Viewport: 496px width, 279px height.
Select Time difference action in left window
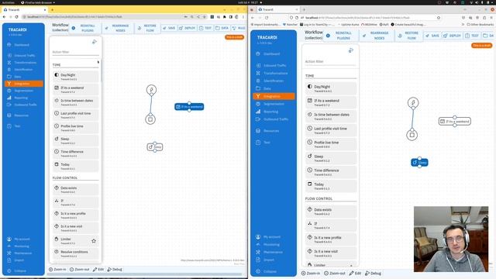tap(76, 153)
